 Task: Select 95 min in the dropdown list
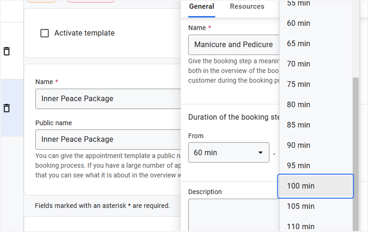pyautogui.click(x=316, y=166)
